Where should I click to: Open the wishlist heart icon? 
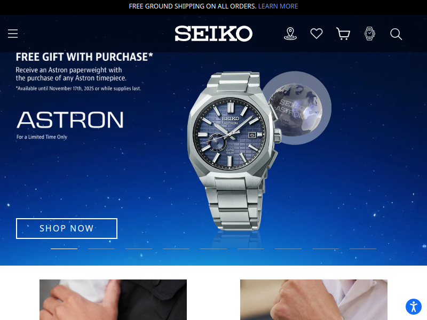pyautogui.click(x=317, y=34)
